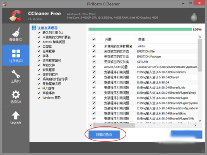This screenshot has width=207, height=155.
Task: Select the Shared\Plugins\Wiki path row
Action: pos(143,119)
